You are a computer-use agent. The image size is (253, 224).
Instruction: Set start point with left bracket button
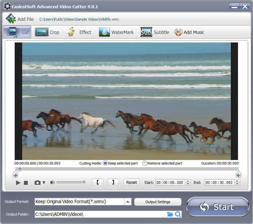(x=98, y=182)
